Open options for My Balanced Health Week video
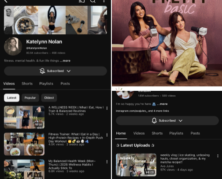The width and height of the screenshot is (222, 179). pyautogui.click(x=107, y=162)
